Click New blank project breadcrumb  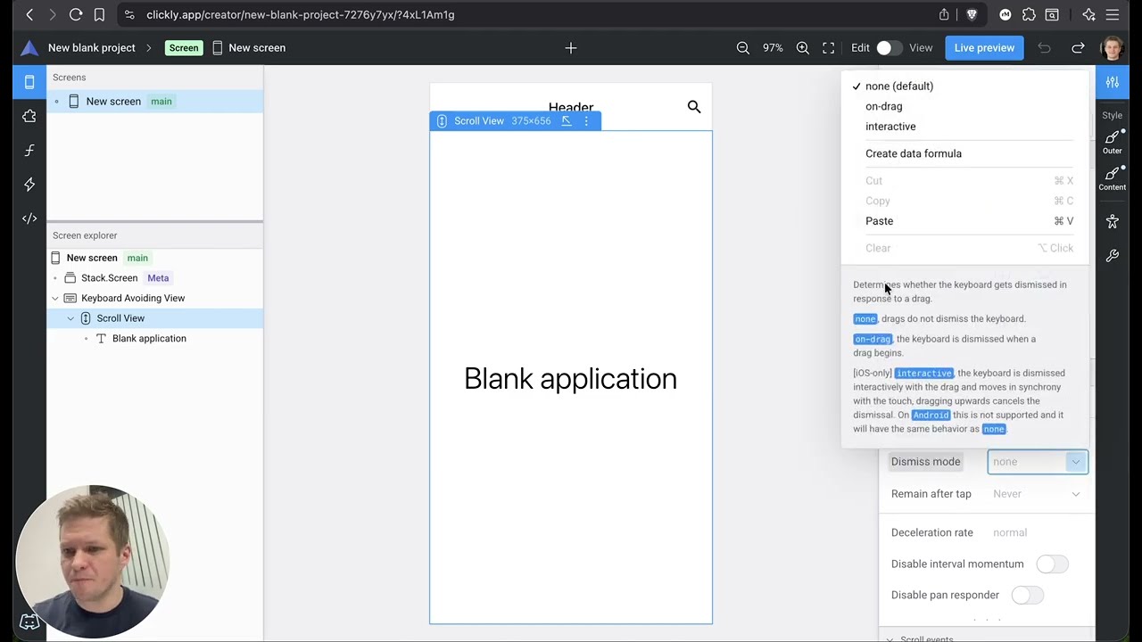pyautogui.click(x=92, y=48)
